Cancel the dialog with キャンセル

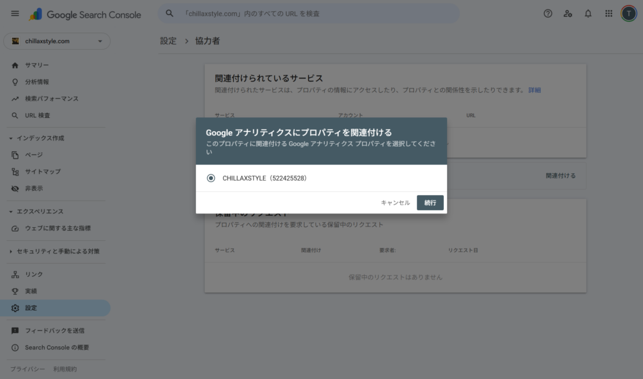tap(396, 203)
